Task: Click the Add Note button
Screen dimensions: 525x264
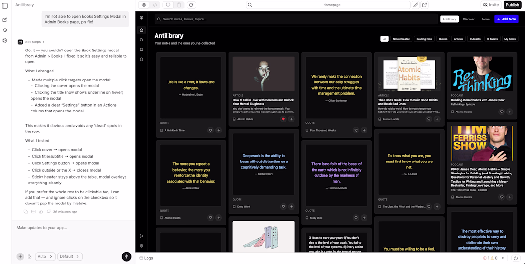Action: coord(506,19)
